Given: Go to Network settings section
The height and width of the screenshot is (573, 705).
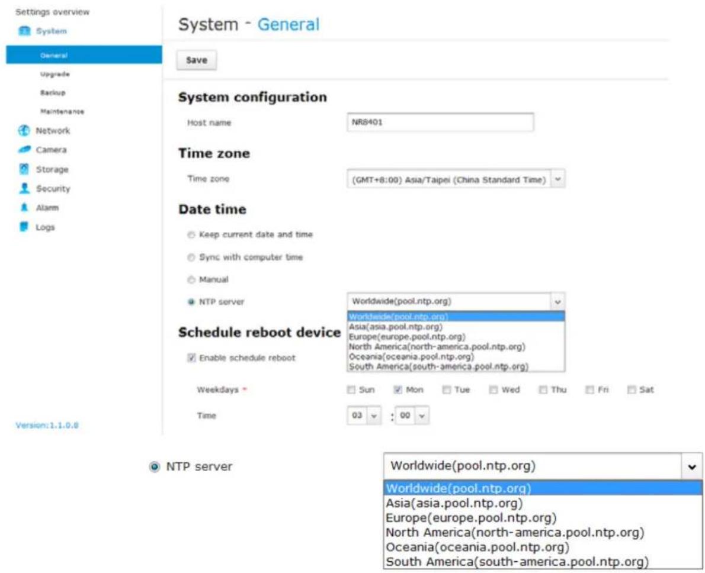Looking at the screenshot, I should 53,131.
